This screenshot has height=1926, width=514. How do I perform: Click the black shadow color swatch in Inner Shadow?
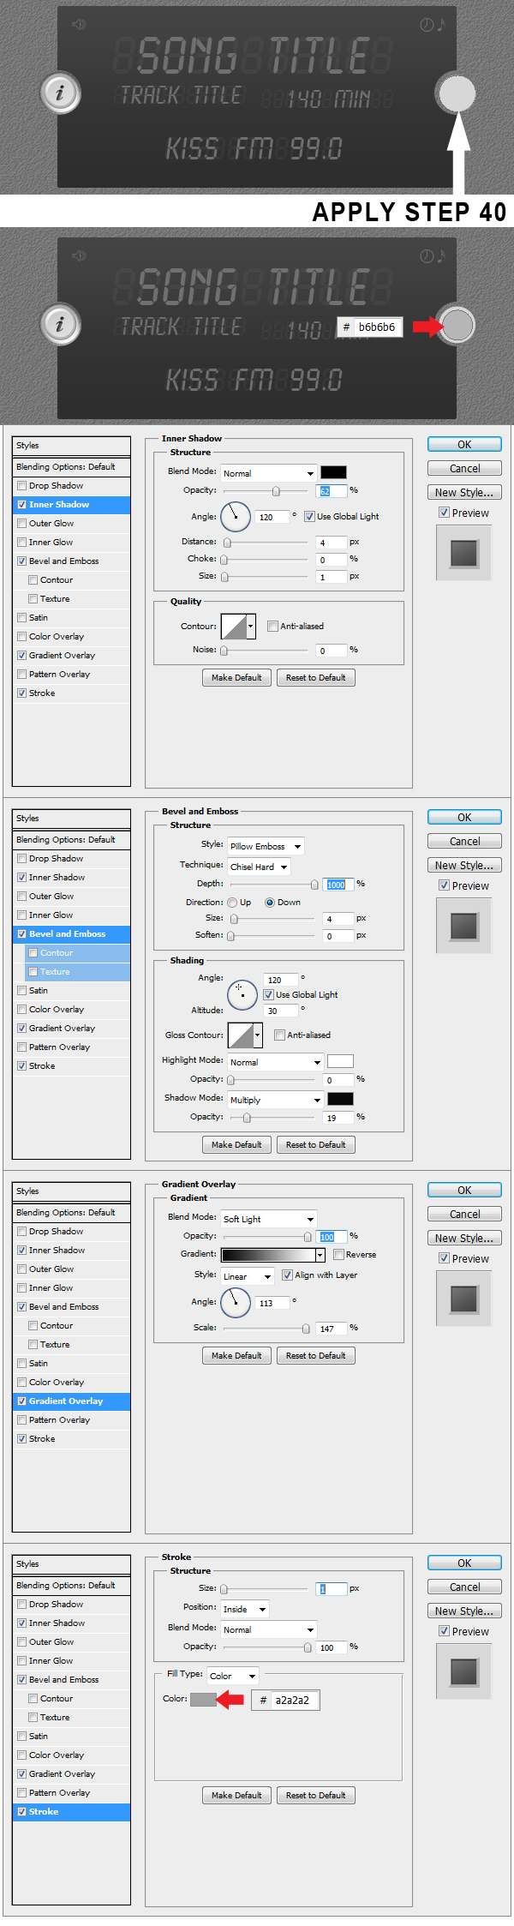click(334, 472)
